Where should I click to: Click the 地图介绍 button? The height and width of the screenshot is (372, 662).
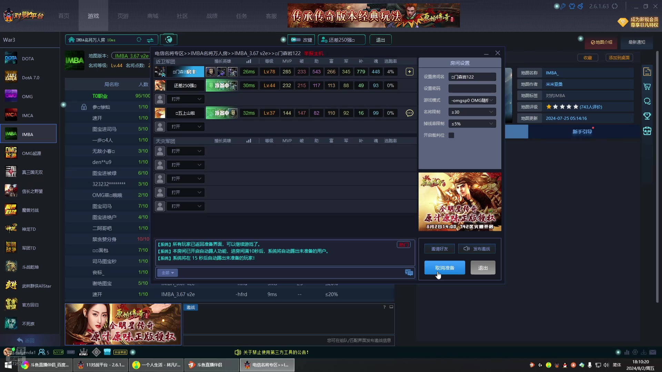(x=601, y=42)
